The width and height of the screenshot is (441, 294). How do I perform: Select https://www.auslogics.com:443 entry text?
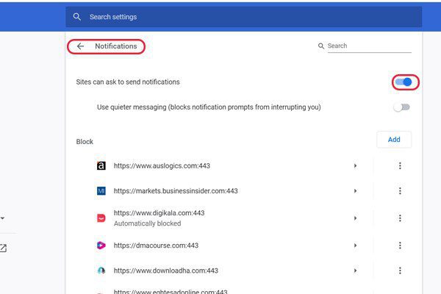pyautogui.click(x=162, y=165)
